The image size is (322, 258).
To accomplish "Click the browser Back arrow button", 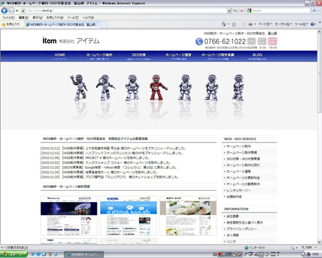I will tap(4, 11).
